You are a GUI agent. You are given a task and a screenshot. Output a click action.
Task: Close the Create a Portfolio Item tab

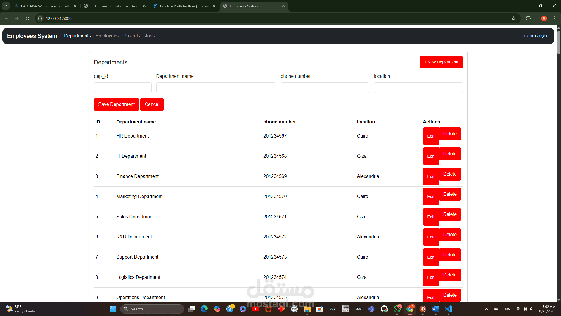[214, 6]
